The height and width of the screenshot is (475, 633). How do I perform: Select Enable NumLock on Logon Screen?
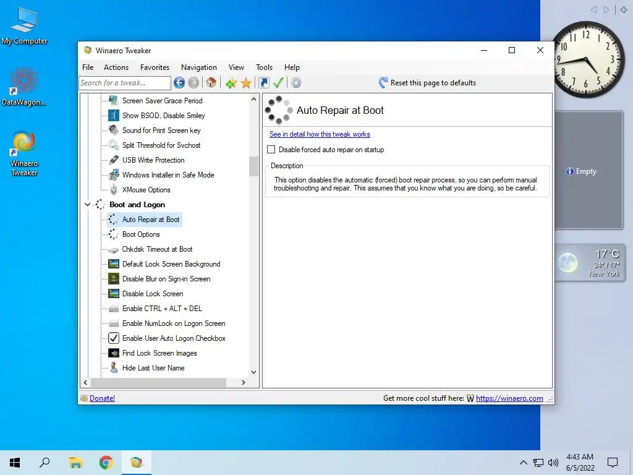[174, 323]
